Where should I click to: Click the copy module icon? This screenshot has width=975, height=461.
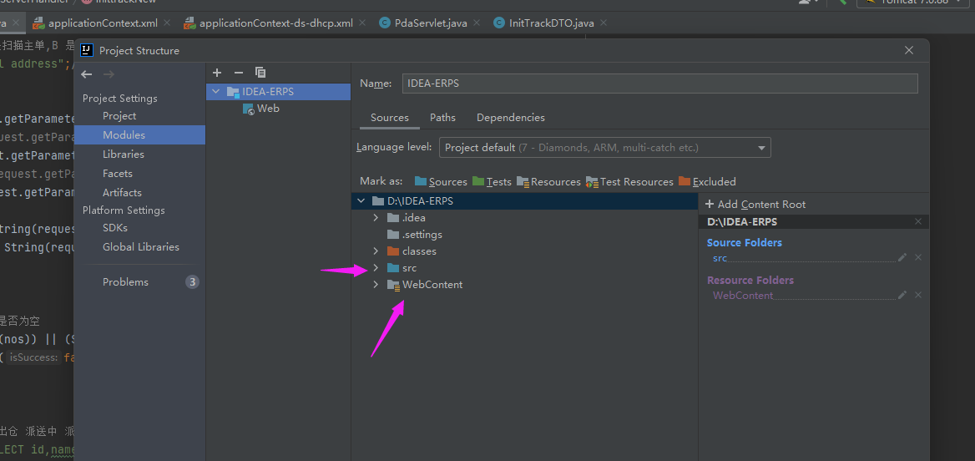click(260, 73)
